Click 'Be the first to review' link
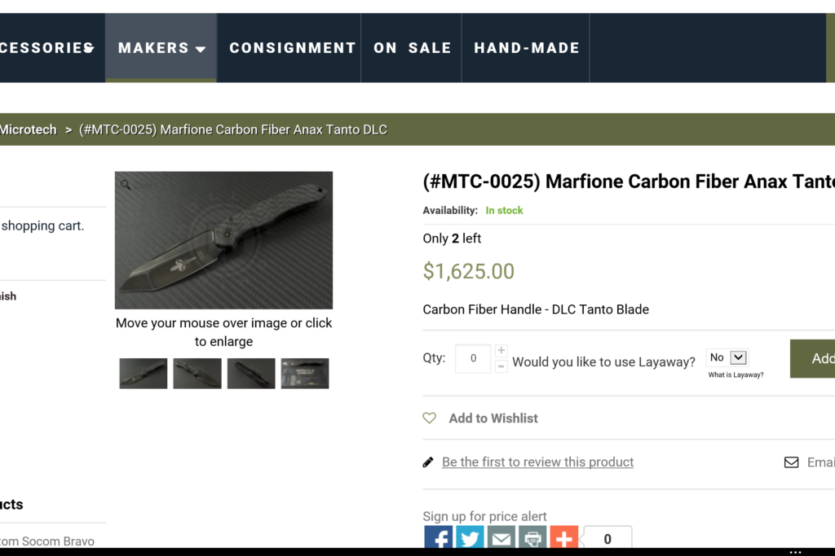Image resolution: width=835 pixels, height=556 pixels. click(x=537, y=462)
